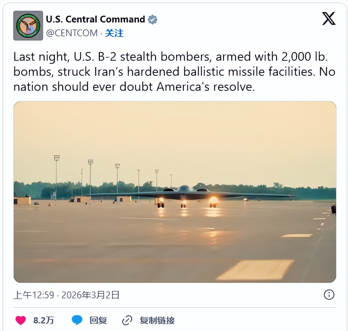This screenshot has height=331, width=348.
Task: Click the 8.2万 like count
Action: point(44,320)
